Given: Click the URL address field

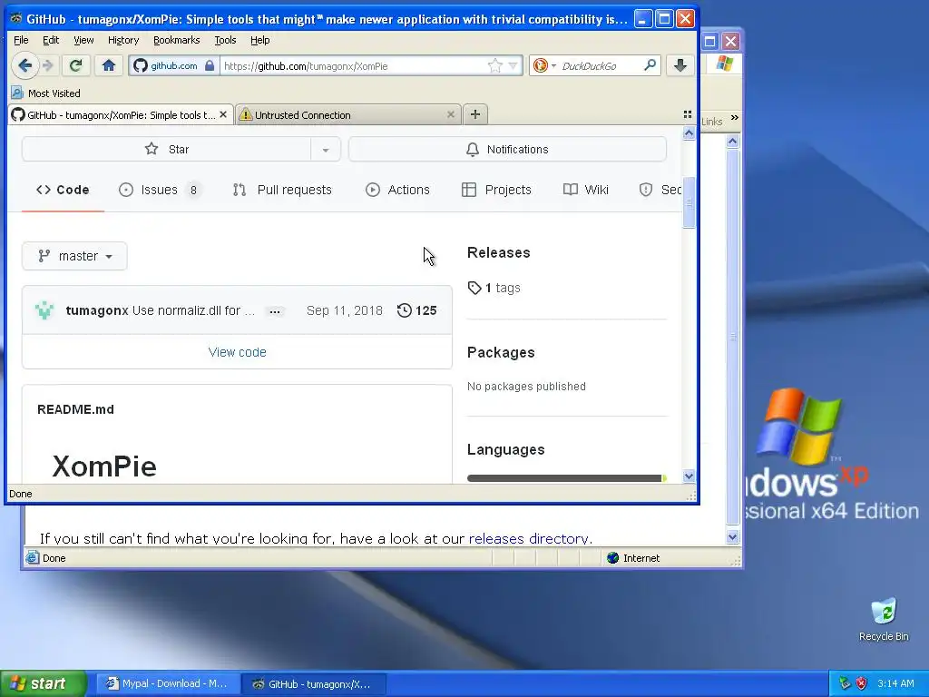Looking at the screenshot, I should (x=354, y=65).
